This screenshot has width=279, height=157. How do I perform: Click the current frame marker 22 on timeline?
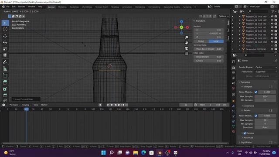tap(26, 109)
